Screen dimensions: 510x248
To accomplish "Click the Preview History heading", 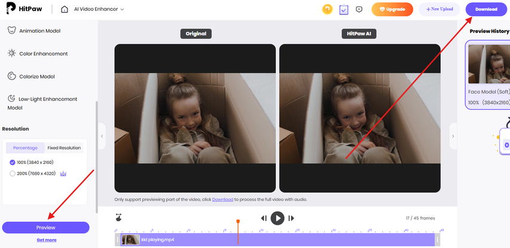I will [489, 31].
